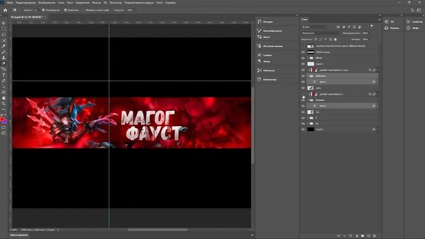Go to the Home screen icon
The image size is (425, 239).
coord(5,10)
